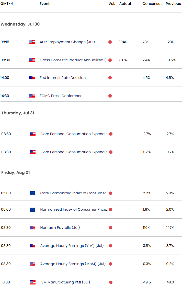Screen dimensions: 182x286
Task: Click the US flag beside ADP Employment Change
Action: coord(32,42)
